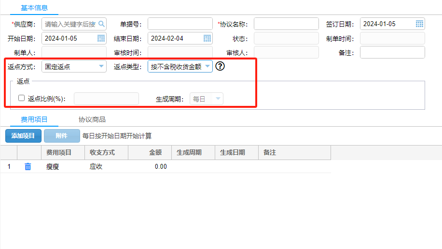This screenshot has height=249, width=442.
Task: Click the 每日按开始日期开始计算 hint text
Action: click(117, 136)
